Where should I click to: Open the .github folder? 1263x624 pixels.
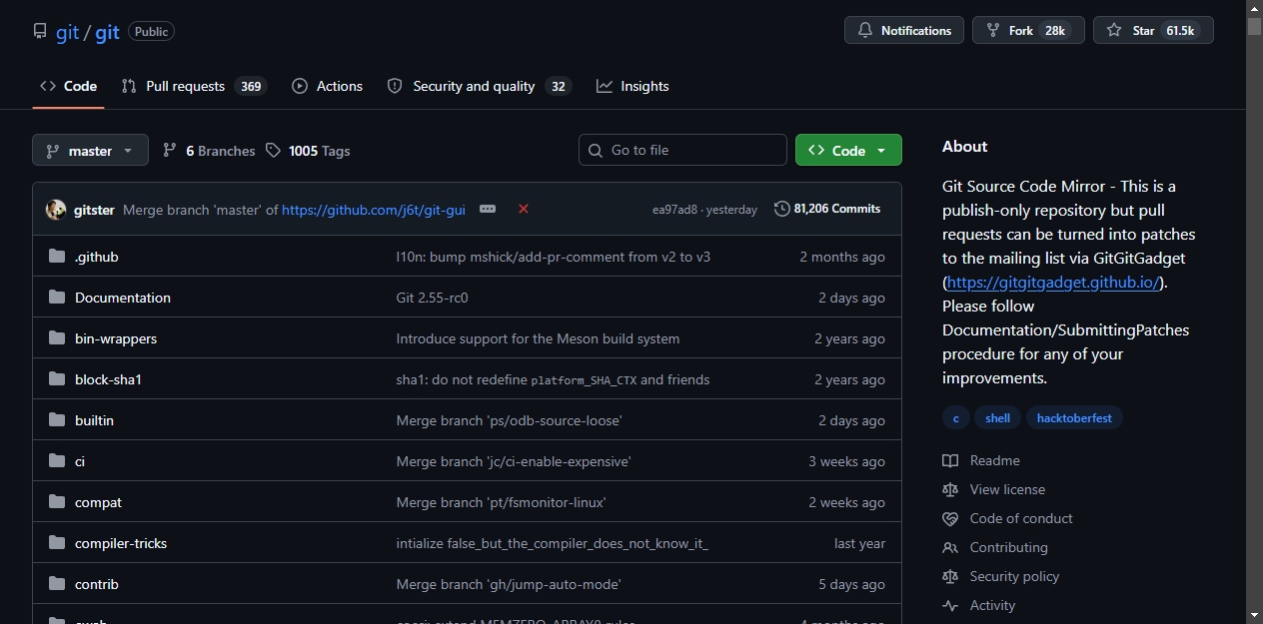97,257
